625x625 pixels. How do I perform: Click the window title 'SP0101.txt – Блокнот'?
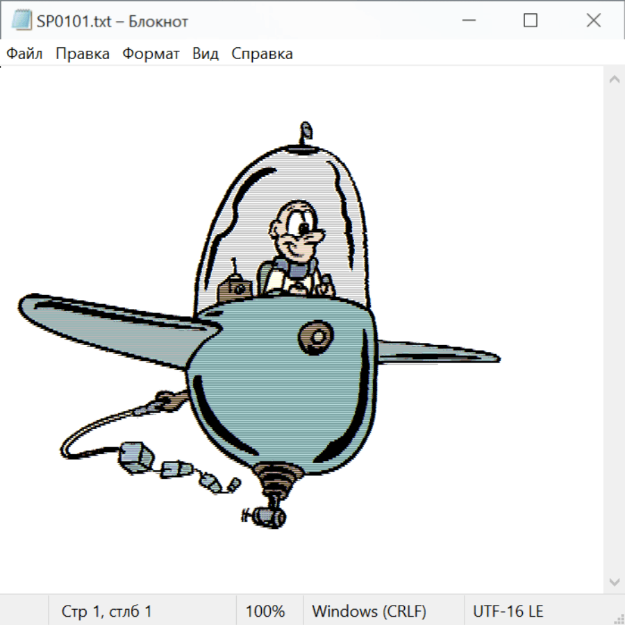112,22
